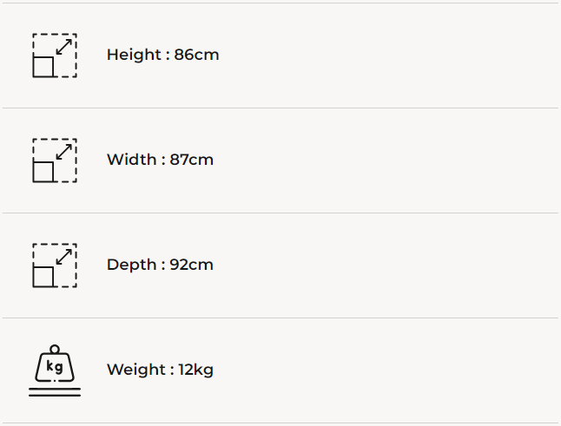
Task: Select the "Width" label word
Action: click(x=131, y=160)
